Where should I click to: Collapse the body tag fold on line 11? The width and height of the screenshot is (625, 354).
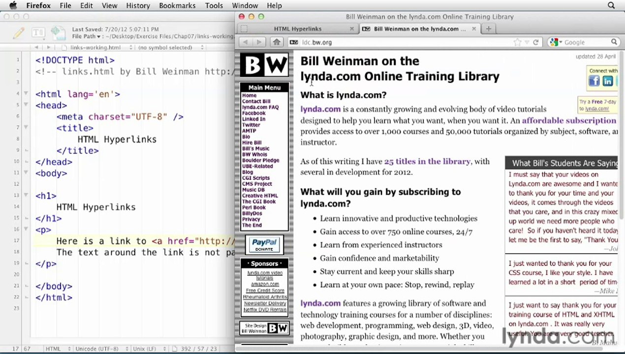click(26, 173)
